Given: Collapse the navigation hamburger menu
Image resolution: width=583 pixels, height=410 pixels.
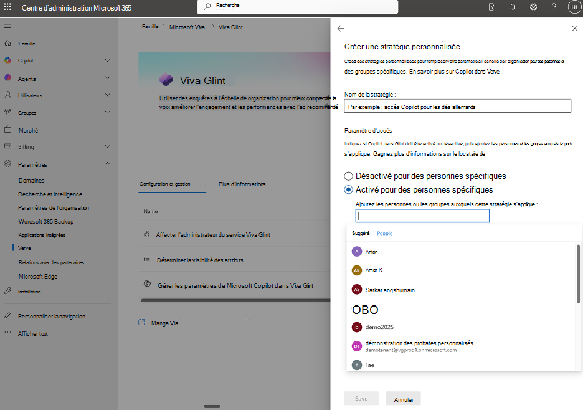Looking at the screenshot, I should [8, 26].
